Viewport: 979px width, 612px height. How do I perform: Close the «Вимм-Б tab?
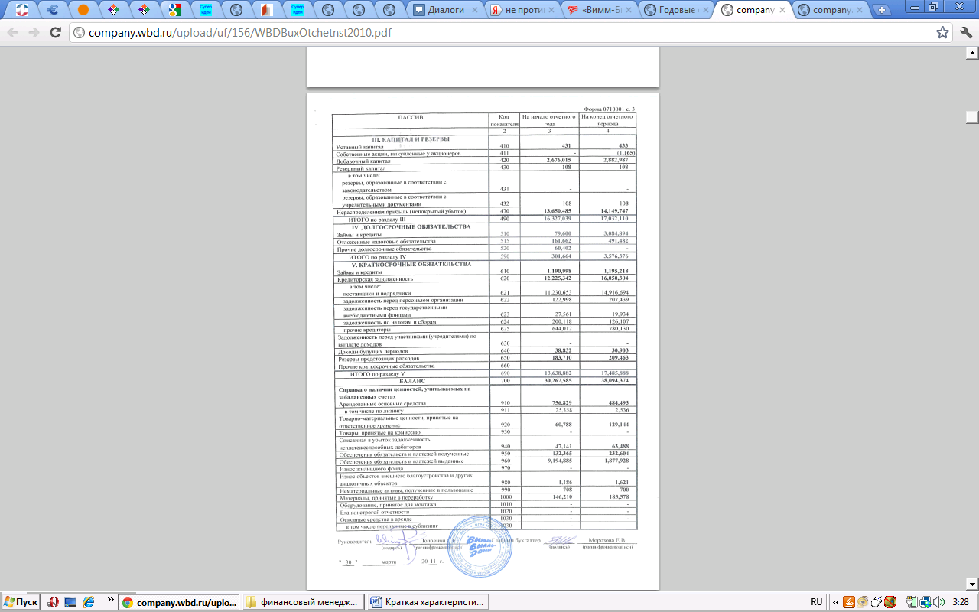point(627,10)
